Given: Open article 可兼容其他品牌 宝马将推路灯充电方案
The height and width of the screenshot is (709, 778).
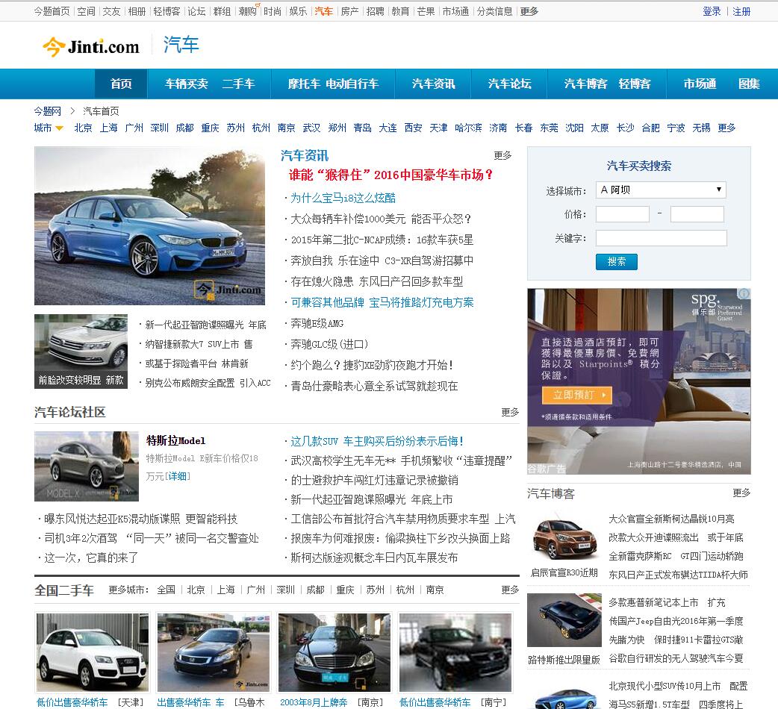Looking at the screenshot, I should coord(382,302).
